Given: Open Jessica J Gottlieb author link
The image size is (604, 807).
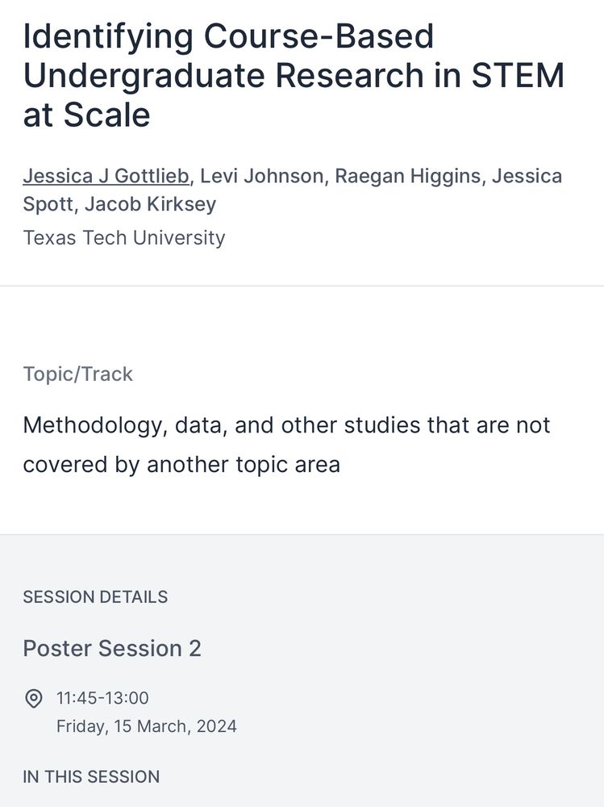Looking at the screenshot, I should (106, 176).
